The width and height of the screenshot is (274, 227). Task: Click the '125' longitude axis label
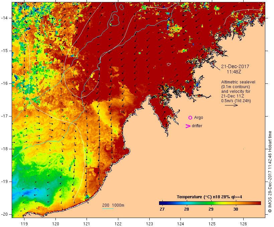click(212, 224)
